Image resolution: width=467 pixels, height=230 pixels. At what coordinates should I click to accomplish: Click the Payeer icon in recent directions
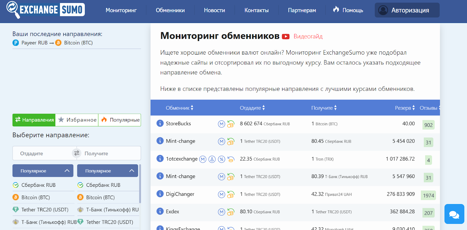point(16,43)
